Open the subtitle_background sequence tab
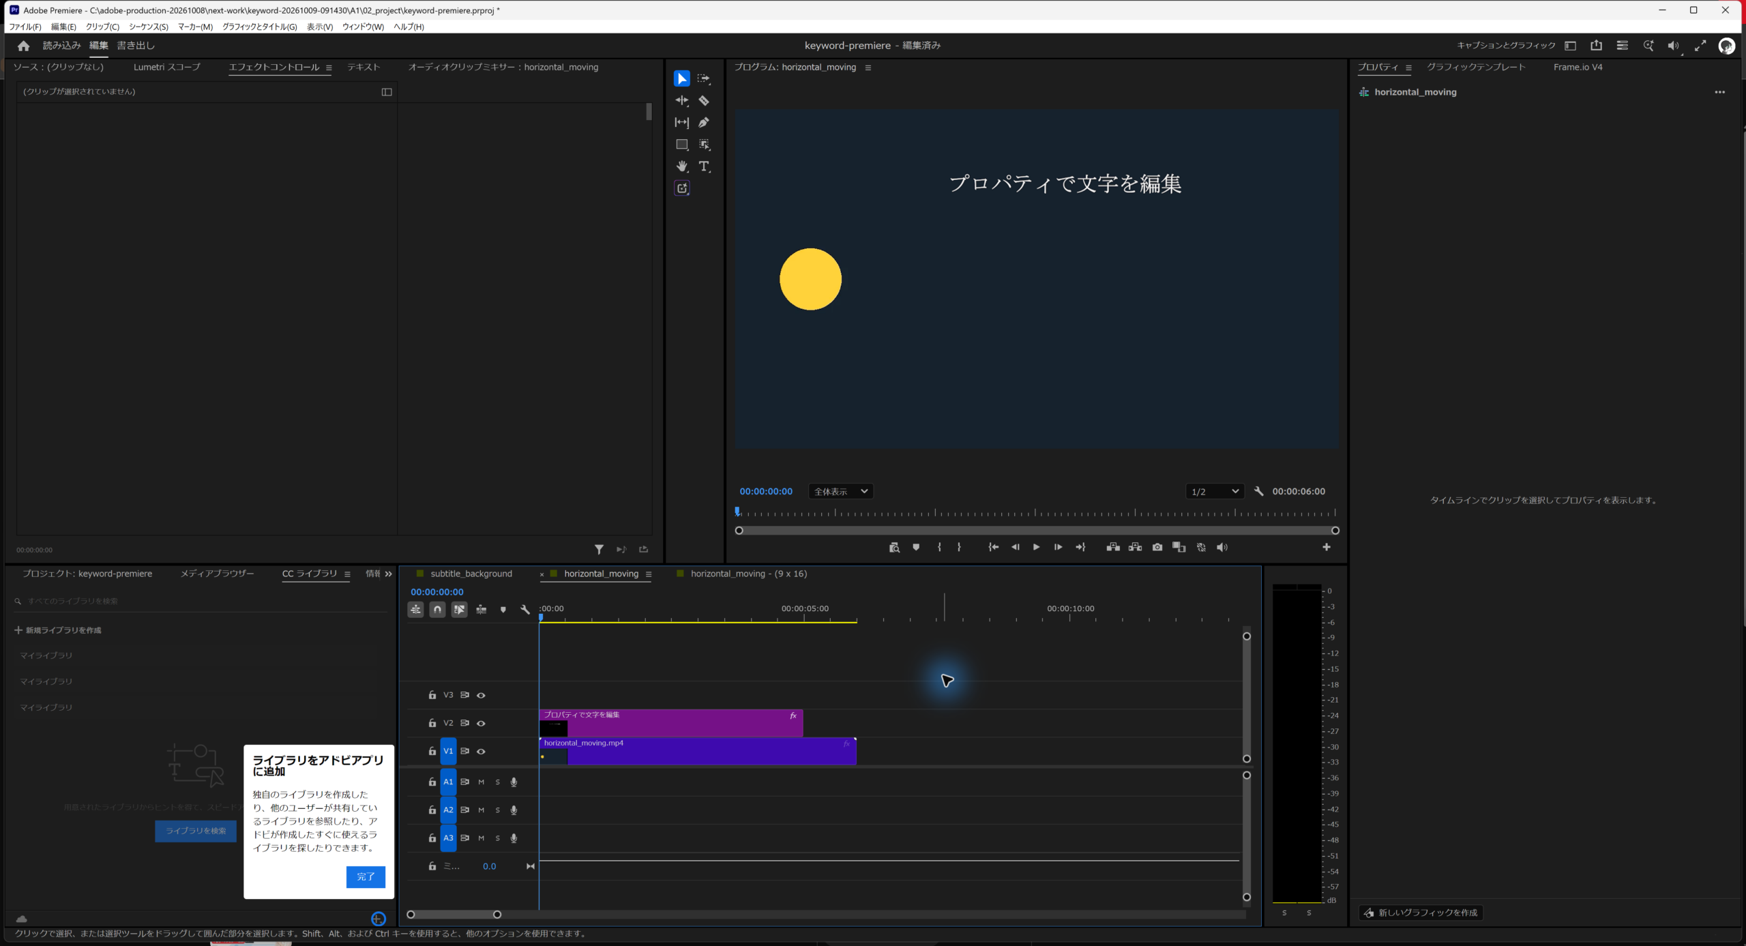Image resolution: width=1746 pixels, height=946 pixels. 471,574
